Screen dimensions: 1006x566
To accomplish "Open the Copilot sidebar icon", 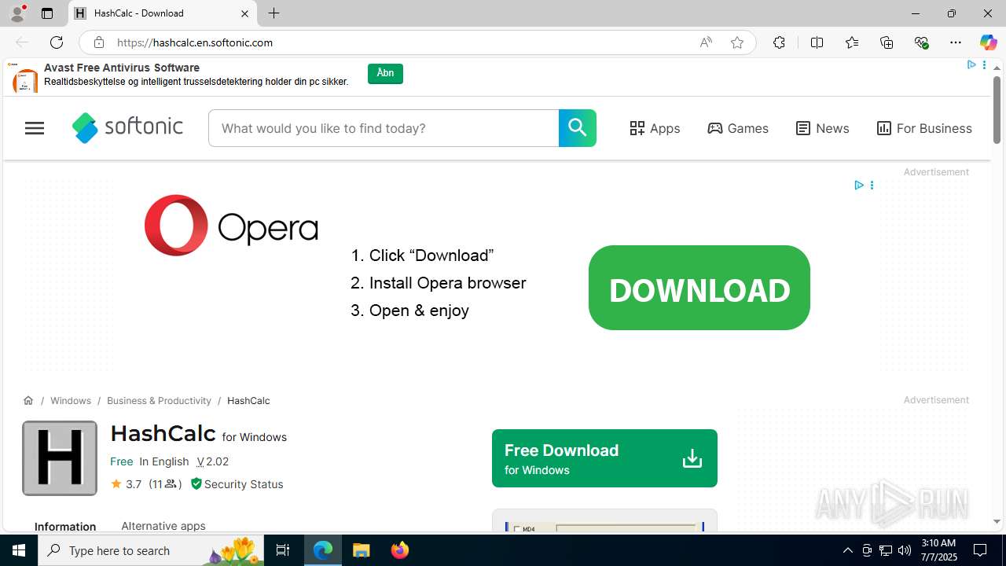I will 988,42.
